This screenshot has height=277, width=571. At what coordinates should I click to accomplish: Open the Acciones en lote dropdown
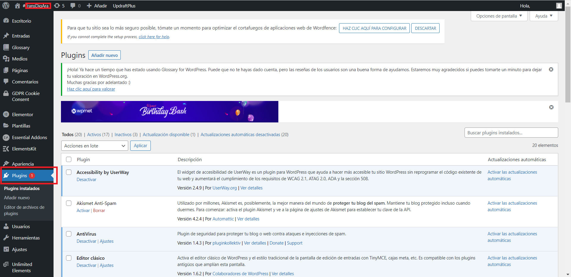pyautogui.click(x=95, y=146)
